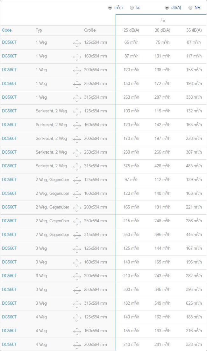Select the dB(A) sound unit option
The height and width of the screenshot is (351, 207).
coord(167,8)
